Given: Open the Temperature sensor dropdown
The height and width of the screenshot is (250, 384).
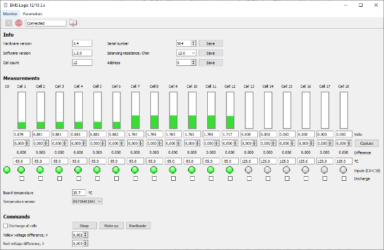Looking at the screenshot, I should pos(87,201).
